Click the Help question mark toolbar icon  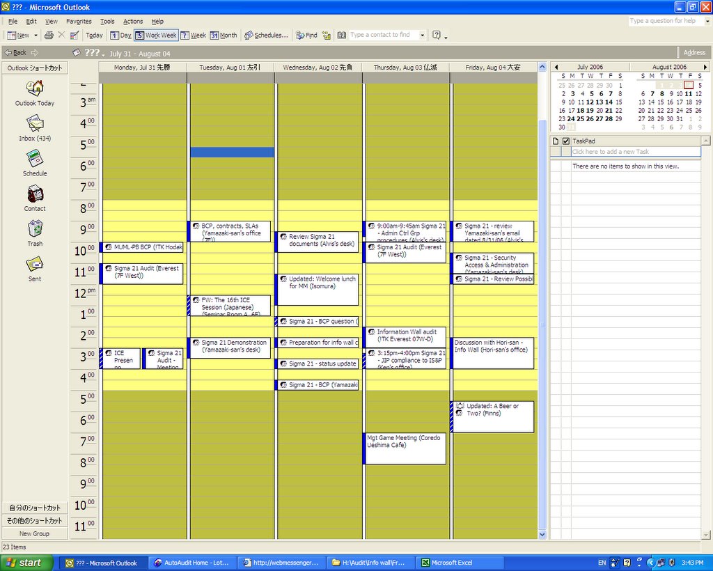[437, 35]
